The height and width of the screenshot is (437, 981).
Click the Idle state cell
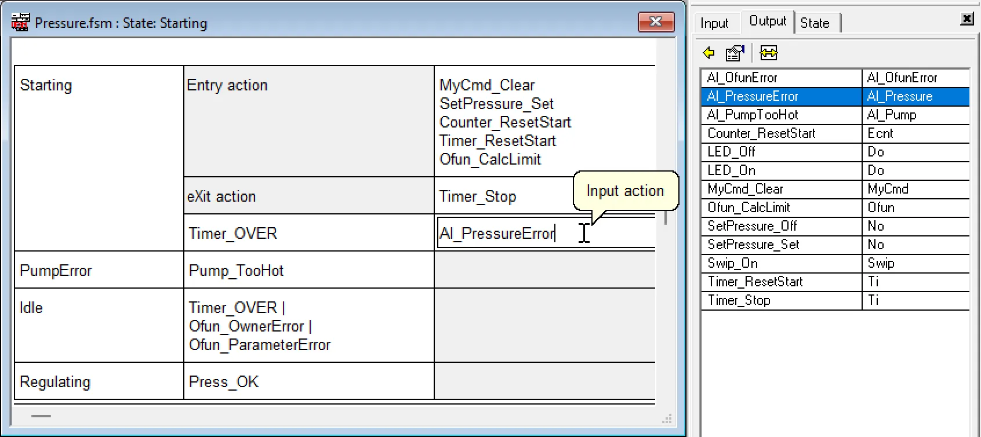point(99,325)
